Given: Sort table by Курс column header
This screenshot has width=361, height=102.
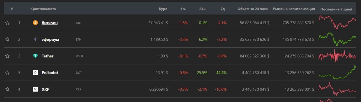Looking at the screenshot, I should [x=163, y=9].
